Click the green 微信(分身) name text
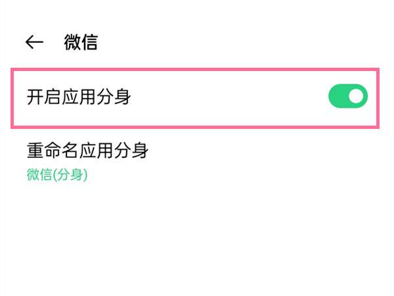Screen dimensions: 394x296 (57, 174)
